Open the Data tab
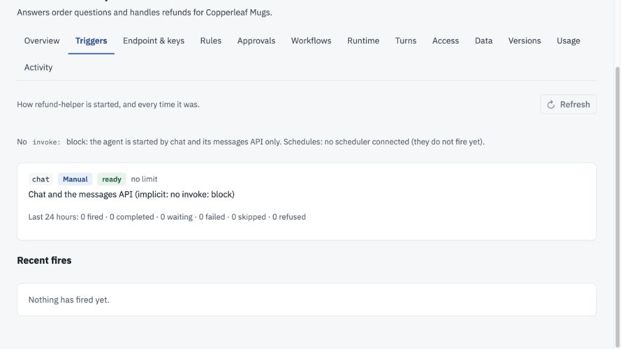This screenshot has height=349, width=621. click(484, 40)
